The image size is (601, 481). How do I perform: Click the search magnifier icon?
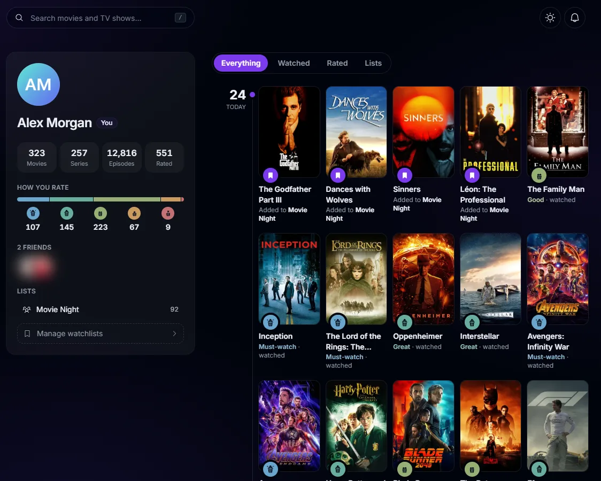19,18
